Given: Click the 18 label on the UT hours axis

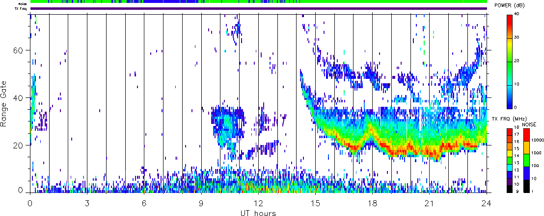Looking at the screenshot, I should point(372,202).
